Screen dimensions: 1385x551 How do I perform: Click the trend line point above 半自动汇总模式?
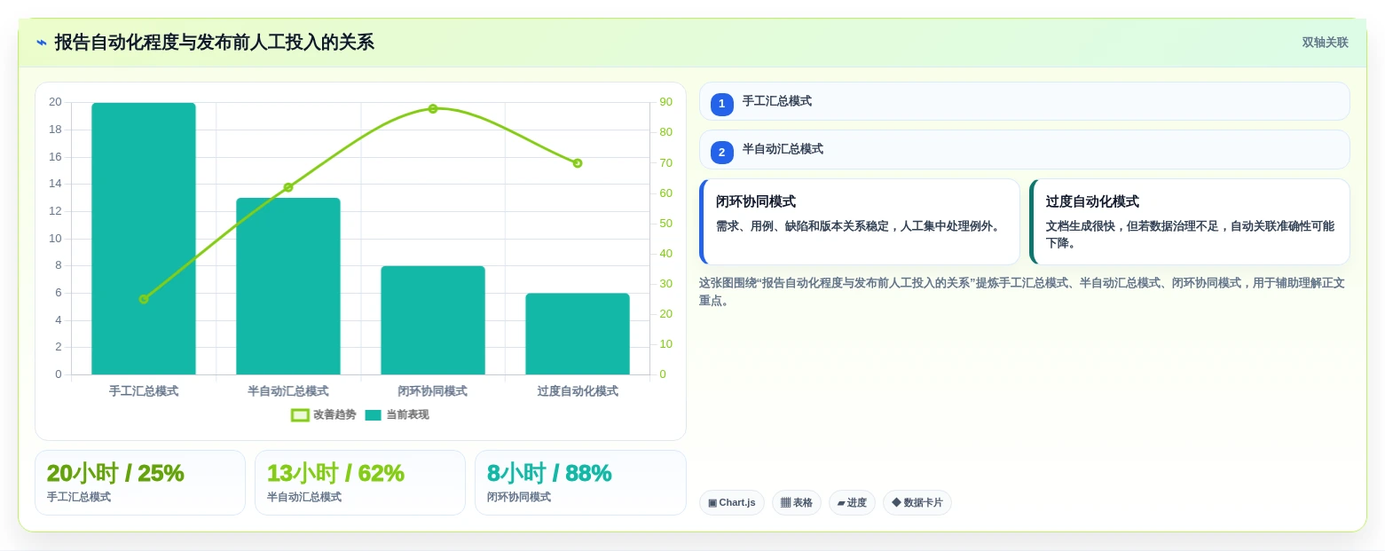coord(288,187)
